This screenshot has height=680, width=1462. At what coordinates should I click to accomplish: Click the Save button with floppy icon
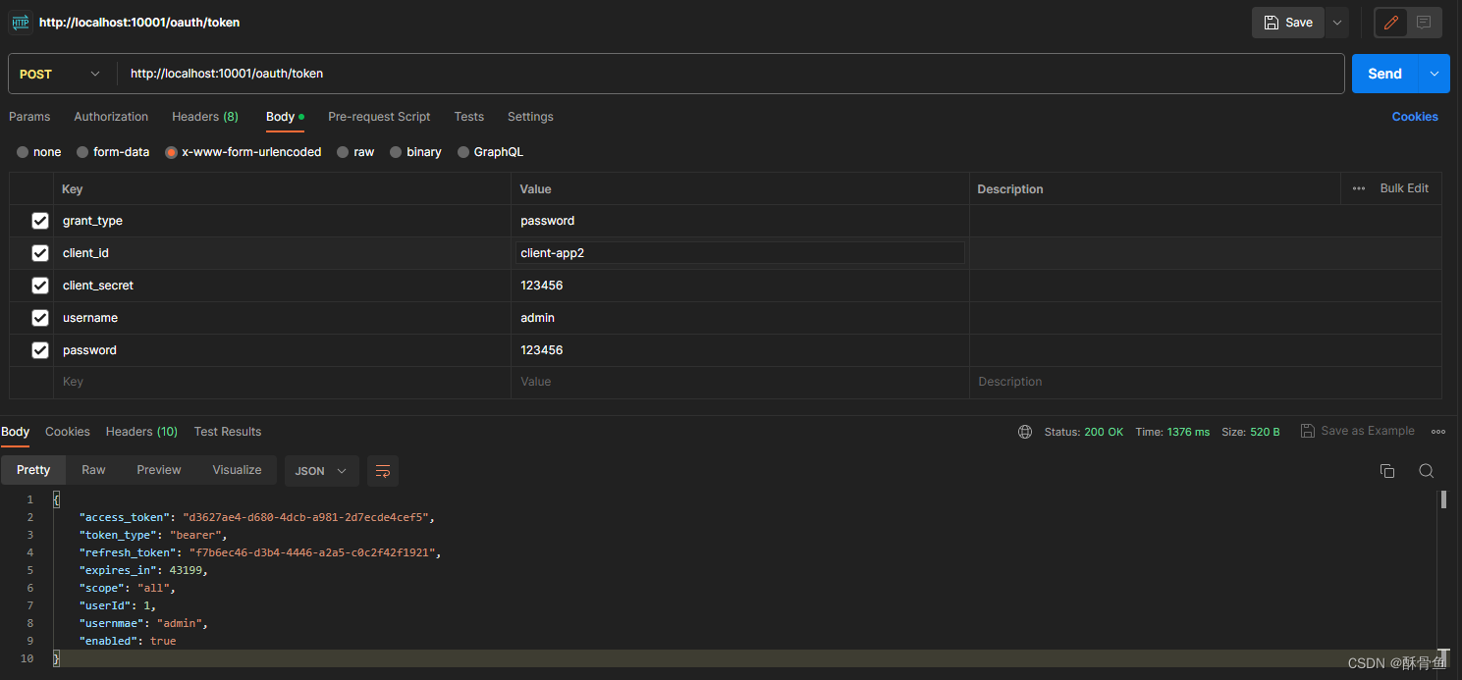point(1288,23)
